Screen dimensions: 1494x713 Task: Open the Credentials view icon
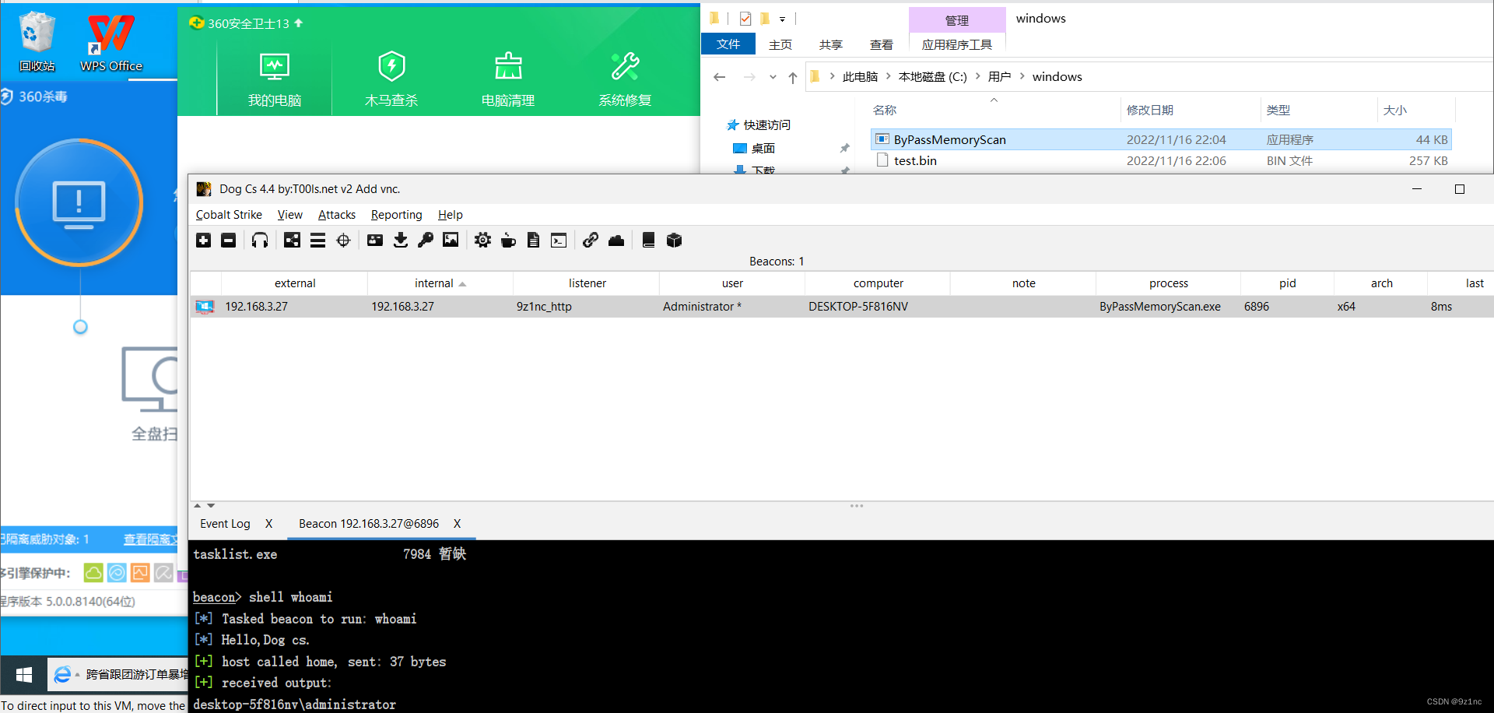tap(375, 241)
